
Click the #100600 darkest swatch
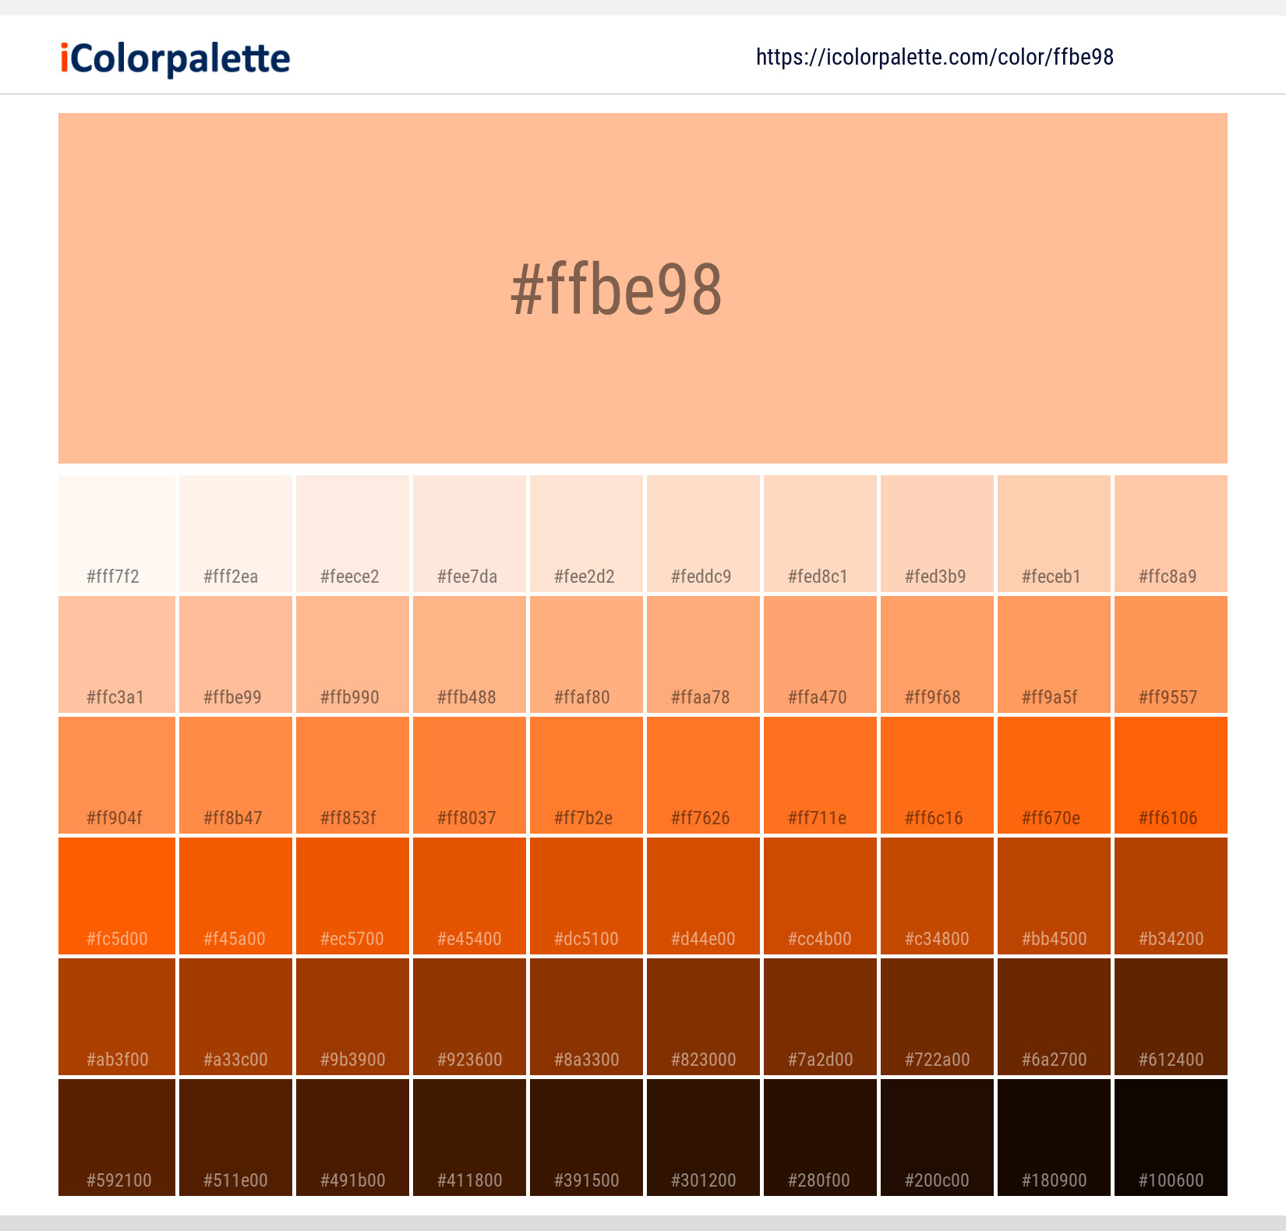pos(1171,1138)
